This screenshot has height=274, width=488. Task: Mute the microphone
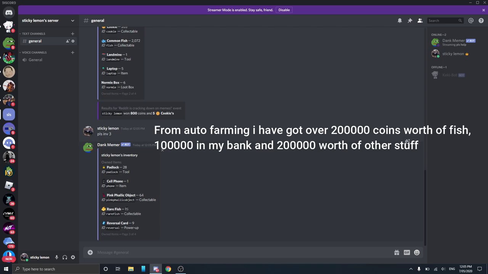56,257
